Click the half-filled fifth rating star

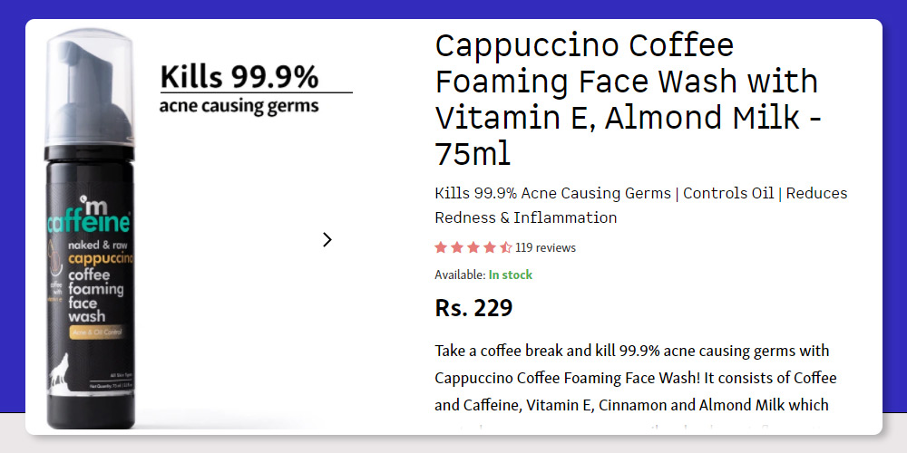click(505, 248)
